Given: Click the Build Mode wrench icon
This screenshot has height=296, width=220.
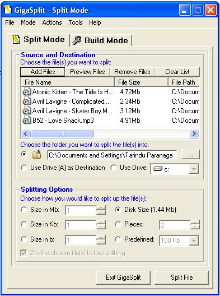Looking at the screenshot, I should click(x=77, y=40).
